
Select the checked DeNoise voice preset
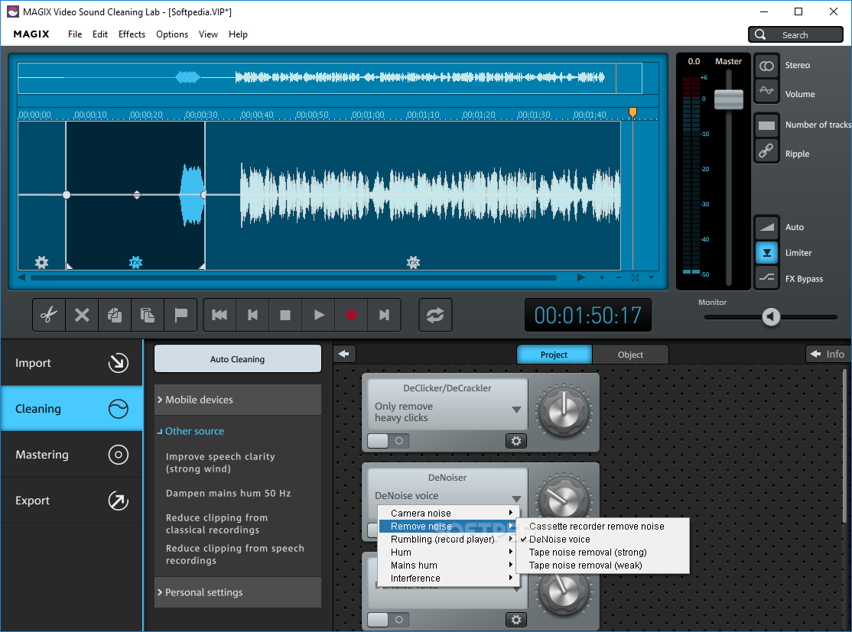pyautogui.click(x=603, y=540)
